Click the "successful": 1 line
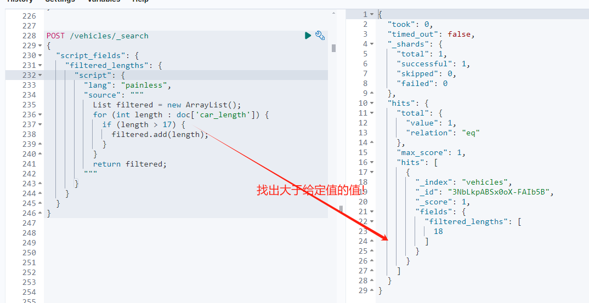 click(433, 64)
